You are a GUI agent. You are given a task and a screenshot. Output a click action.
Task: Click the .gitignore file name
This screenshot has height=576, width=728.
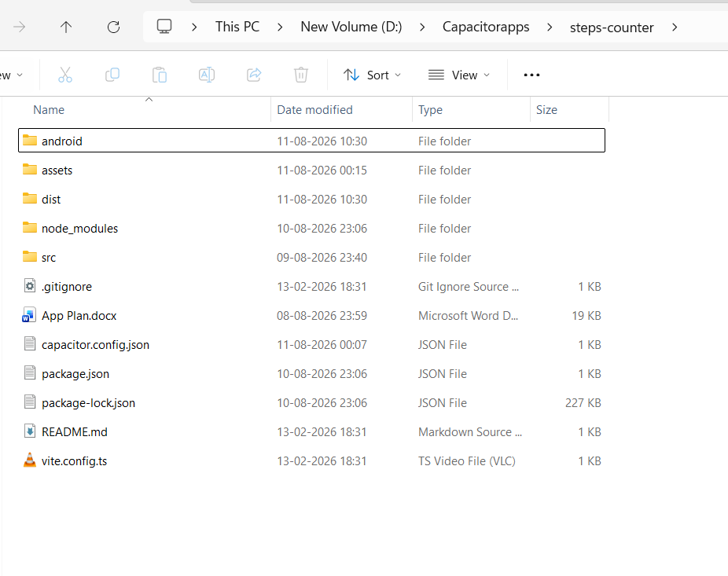[66, 287]
